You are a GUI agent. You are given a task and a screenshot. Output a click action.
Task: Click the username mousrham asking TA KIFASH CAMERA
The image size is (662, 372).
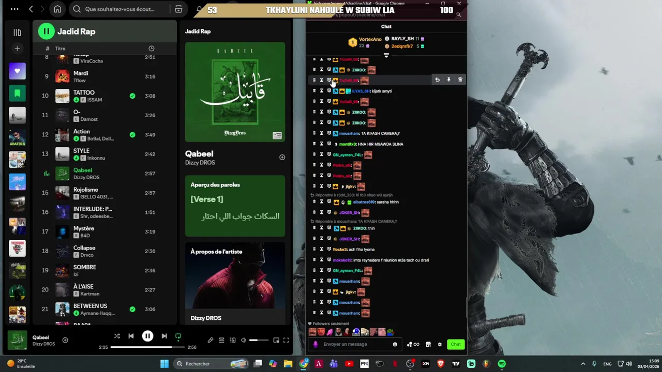pos(349,133)
